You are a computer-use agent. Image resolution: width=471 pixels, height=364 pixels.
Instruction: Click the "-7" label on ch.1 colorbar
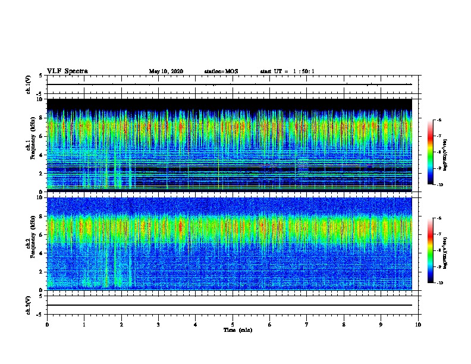[439, 136]
